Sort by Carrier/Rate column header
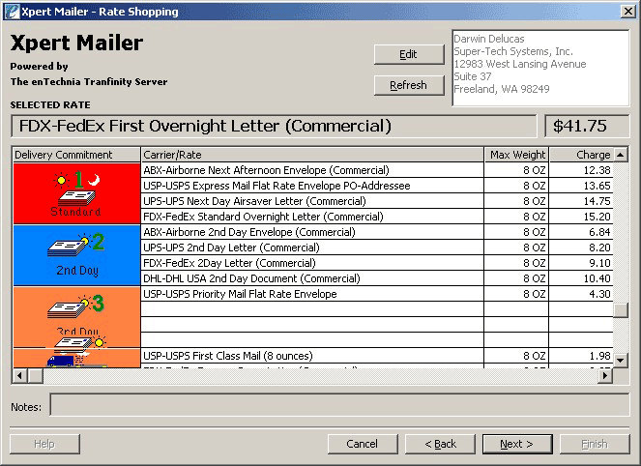The height and width of the screenshot is (466, 641). point(311,155)
